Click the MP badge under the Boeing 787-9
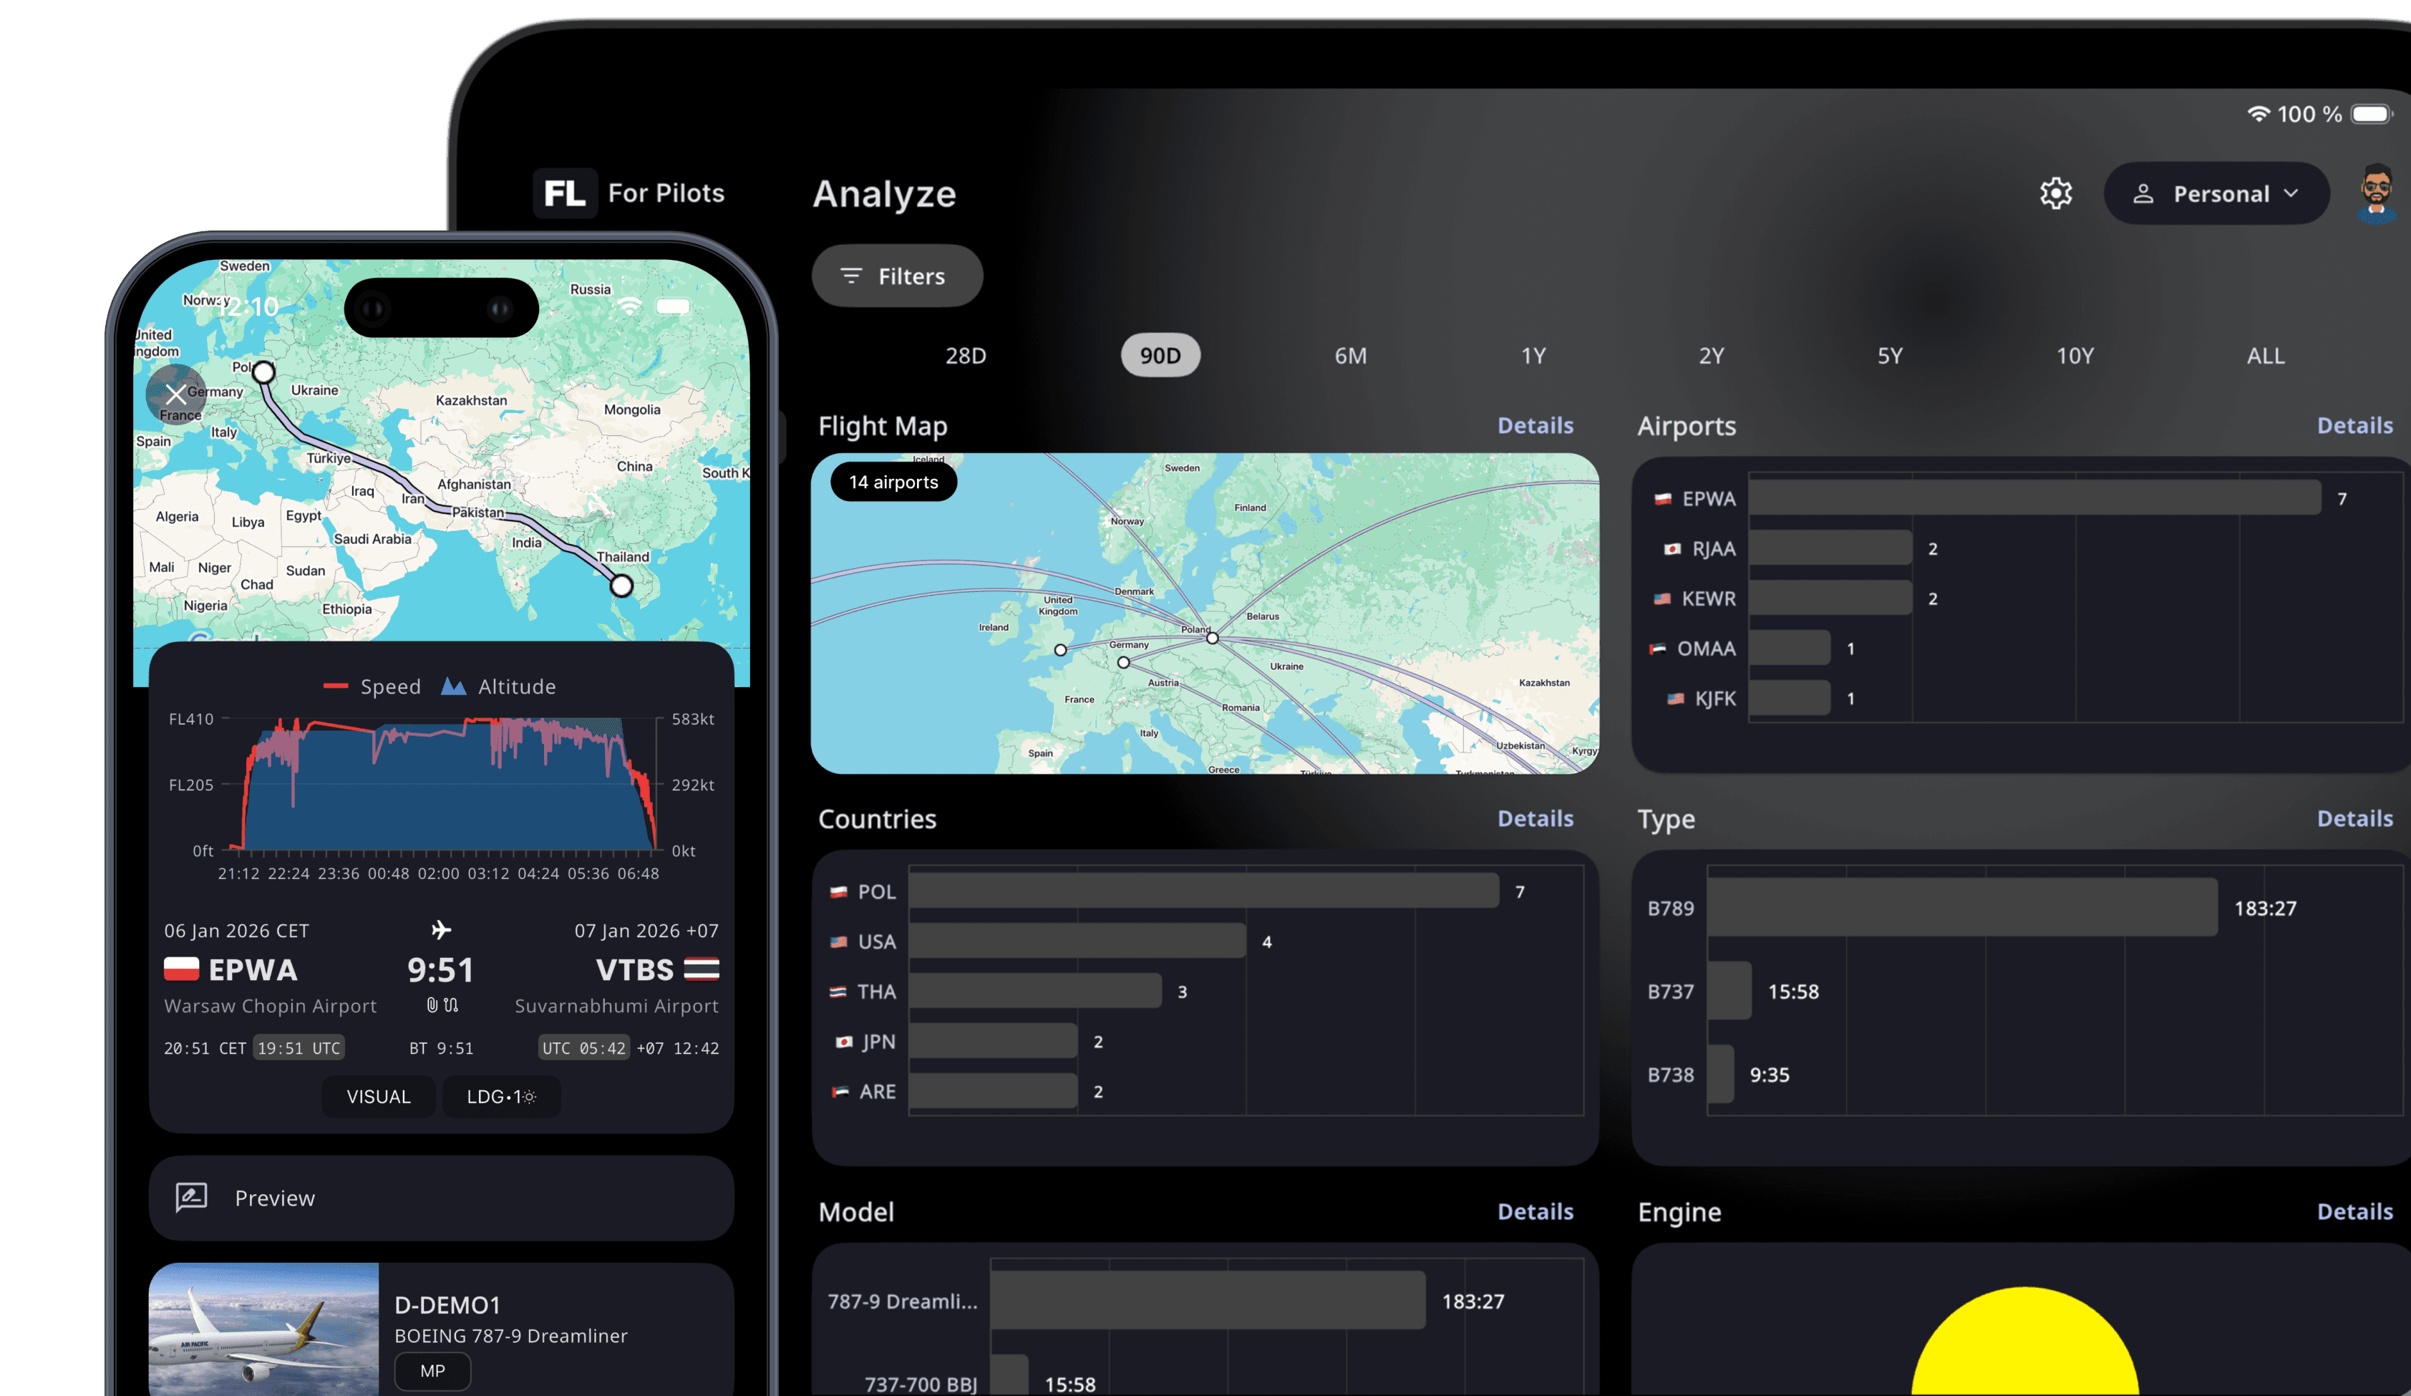 coord(432,1371)
